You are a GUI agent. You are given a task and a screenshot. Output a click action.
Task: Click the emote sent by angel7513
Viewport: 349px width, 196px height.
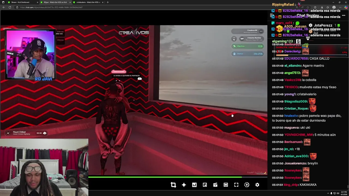coord(305,73)
